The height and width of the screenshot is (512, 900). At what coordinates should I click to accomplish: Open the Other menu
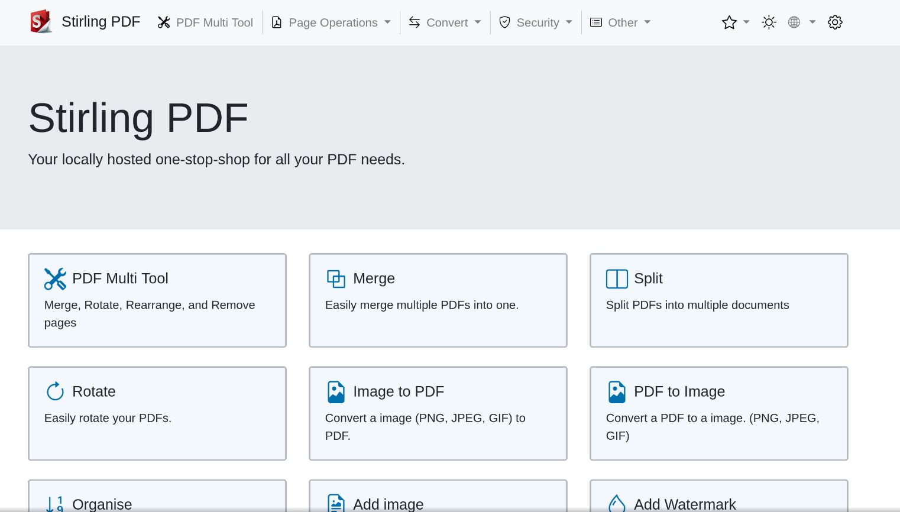point(620,22)
